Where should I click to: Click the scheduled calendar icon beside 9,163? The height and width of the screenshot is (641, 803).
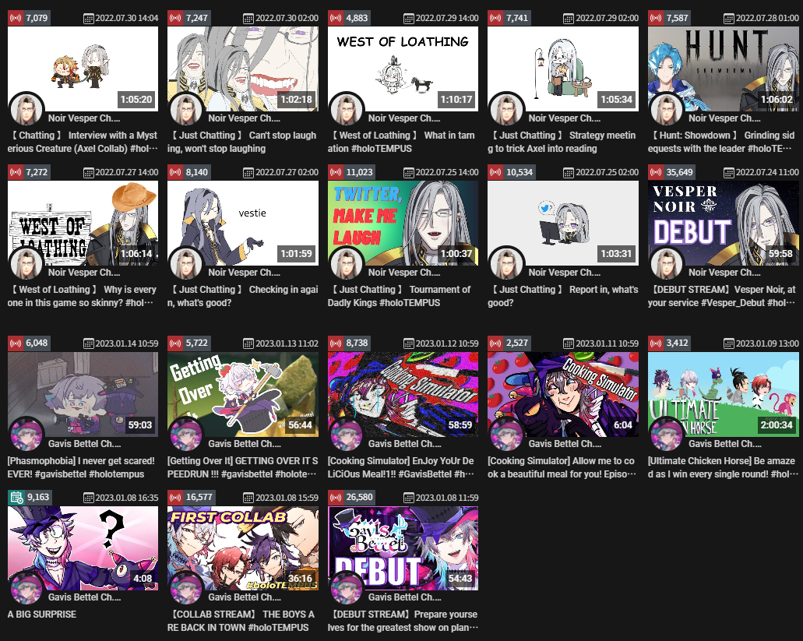pyautogui.click(x=16, y=497)
